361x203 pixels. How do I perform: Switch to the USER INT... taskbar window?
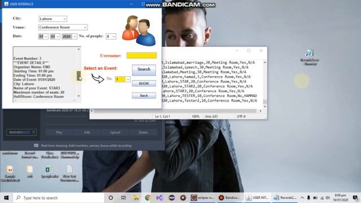pos(257,198)
